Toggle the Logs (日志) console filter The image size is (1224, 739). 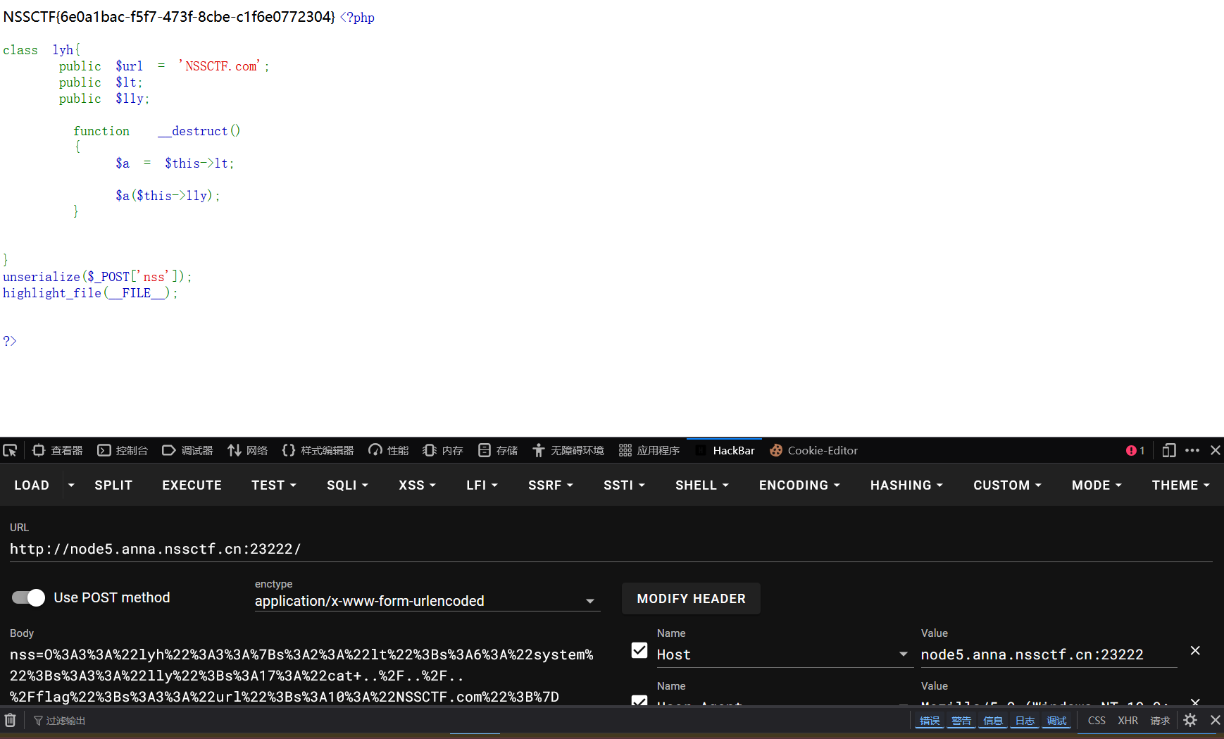[1025, 721]
